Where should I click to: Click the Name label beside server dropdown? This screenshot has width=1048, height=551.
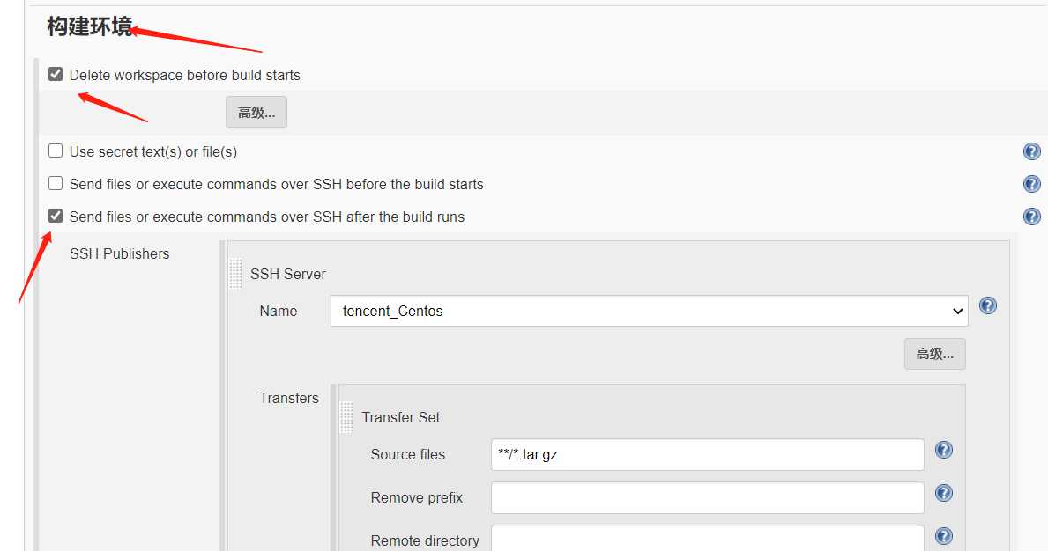coord(278,311)
